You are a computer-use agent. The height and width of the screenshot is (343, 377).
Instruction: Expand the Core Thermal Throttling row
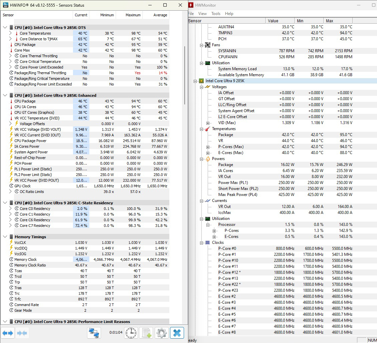pos(10,56)
